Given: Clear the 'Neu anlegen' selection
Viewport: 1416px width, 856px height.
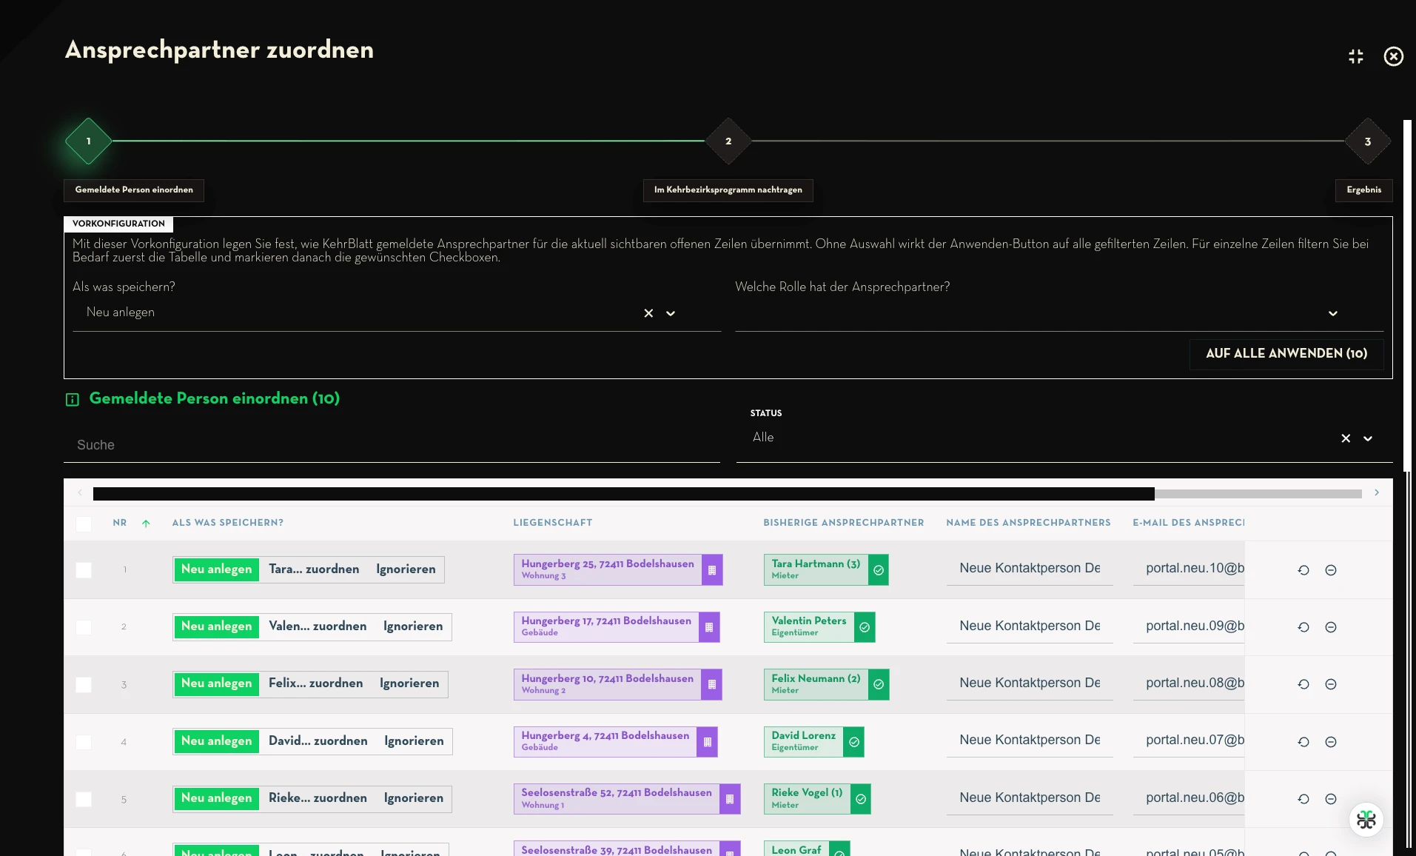Looking at the screenshot, I should (648, 313).
